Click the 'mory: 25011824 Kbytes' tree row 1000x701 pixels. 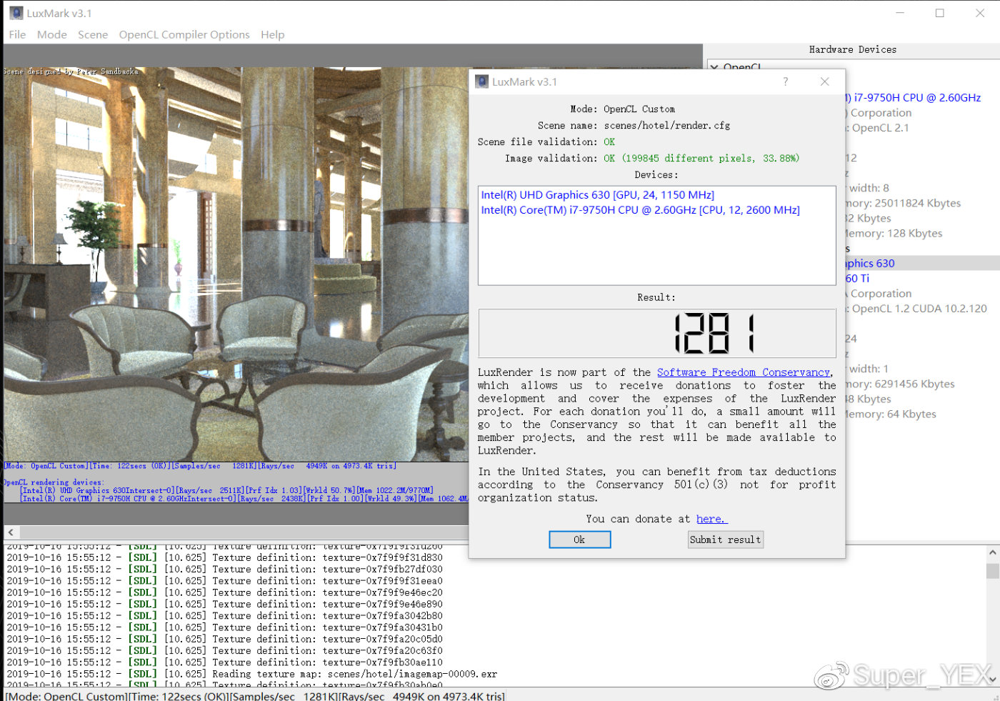coord(904,203)
